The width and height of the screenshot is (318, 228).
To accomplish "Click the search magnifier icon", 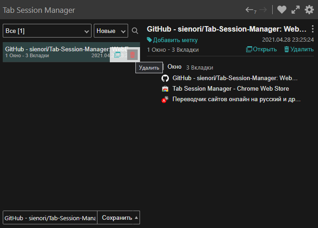I will [135, 31].
